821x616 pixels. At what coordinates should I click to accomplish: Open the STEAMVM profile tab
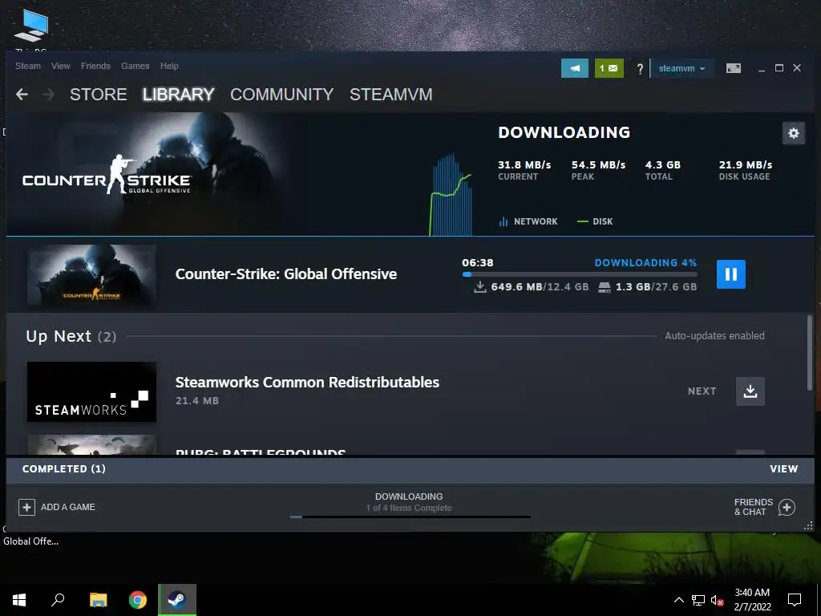(x=391, y=95)
